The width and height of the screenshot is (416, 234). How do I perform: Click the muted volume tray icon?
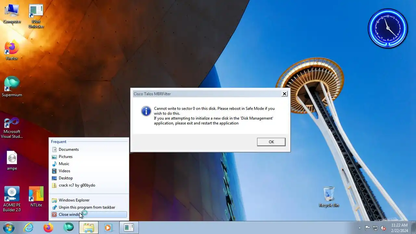coord(383,228)
